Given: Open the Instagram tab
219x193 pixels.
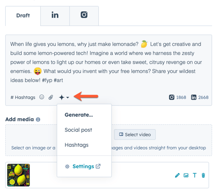Looking at the screenshot, I should point(84,16).
